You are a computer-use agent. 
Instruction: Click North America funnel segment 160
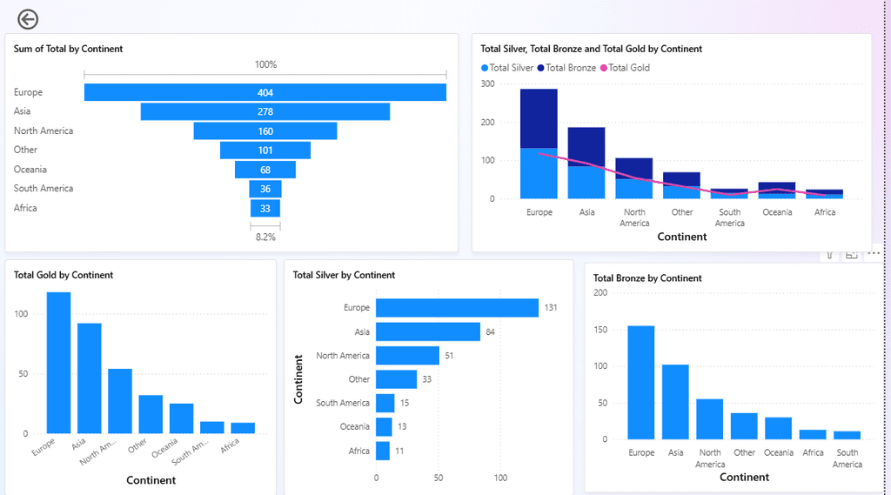(x=265, y=130)
